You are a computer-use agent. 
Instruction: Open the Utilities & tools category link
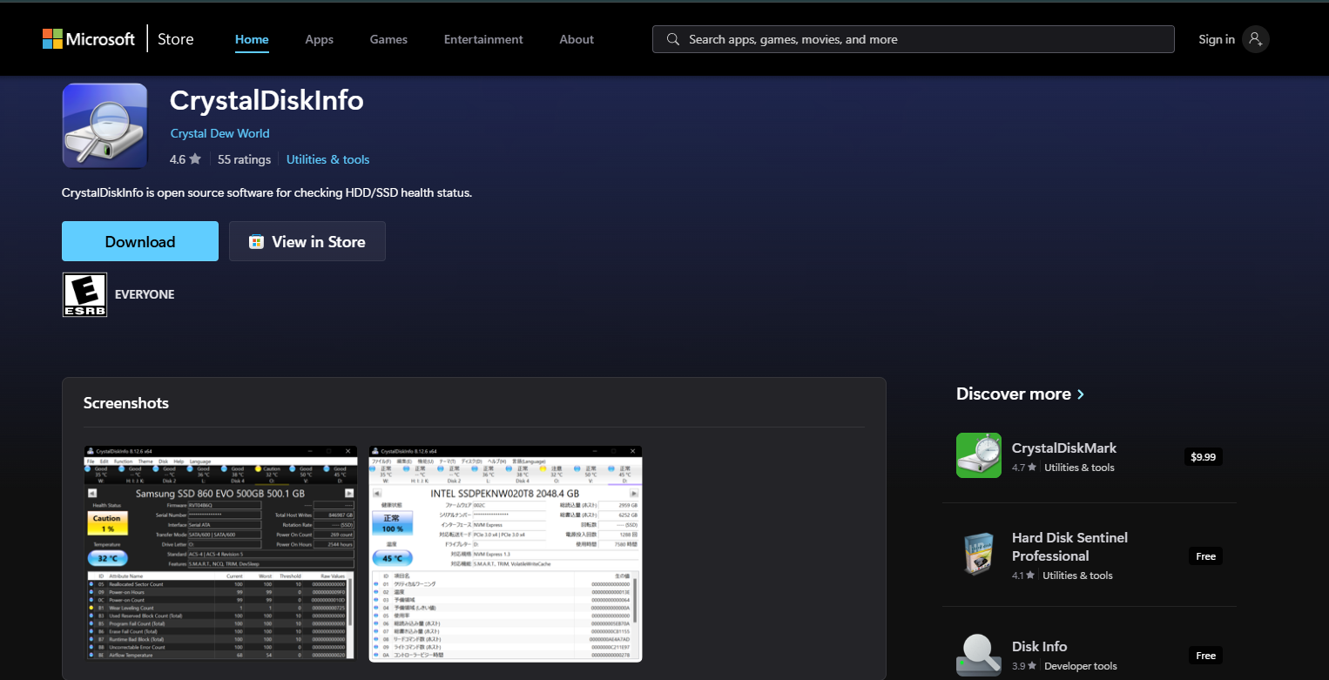point(328,159)
